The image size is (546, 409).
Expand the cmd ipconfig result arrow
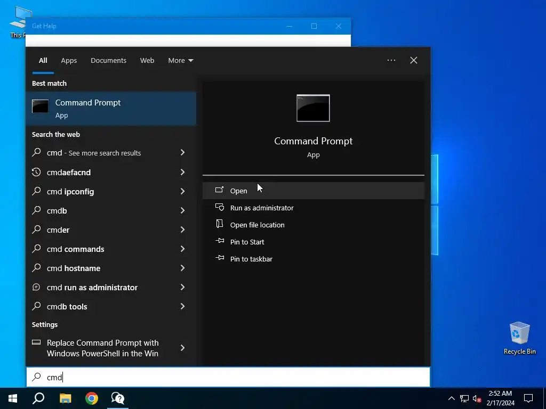tap(182, 191)
